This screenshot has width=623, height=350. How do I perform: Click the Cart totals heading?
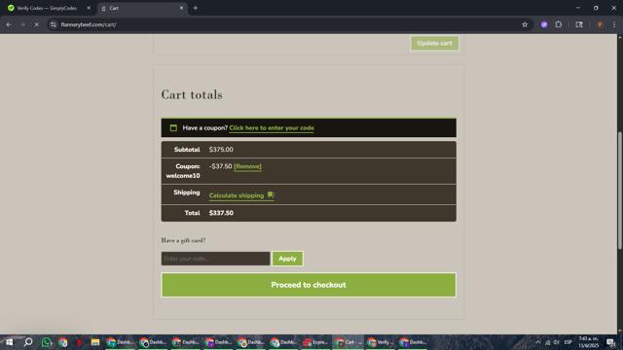(x=192, y=95)
